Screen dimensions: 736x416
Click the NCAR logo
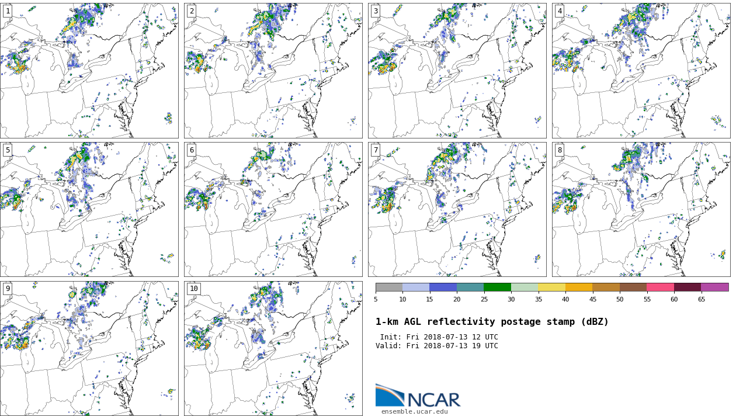click(418, 396)
